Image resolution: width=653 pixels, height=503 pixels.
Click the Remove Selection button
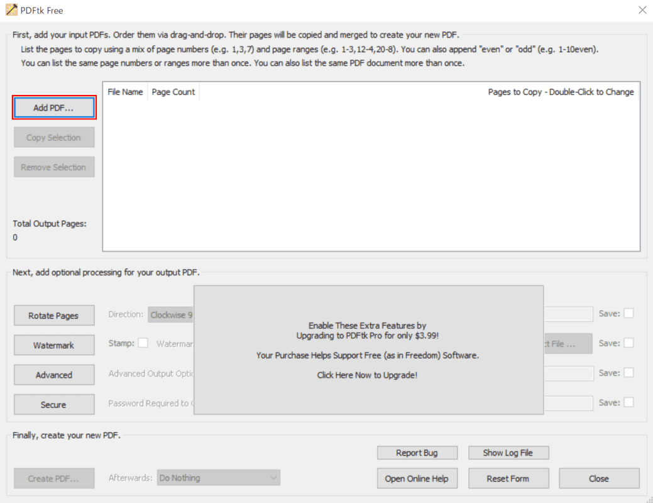tap(54, 167)
